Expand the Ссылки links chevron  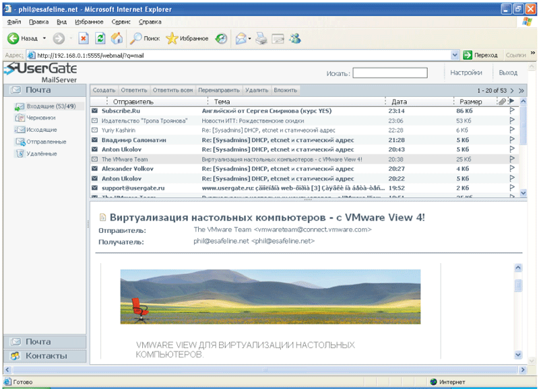pos(533,53)
